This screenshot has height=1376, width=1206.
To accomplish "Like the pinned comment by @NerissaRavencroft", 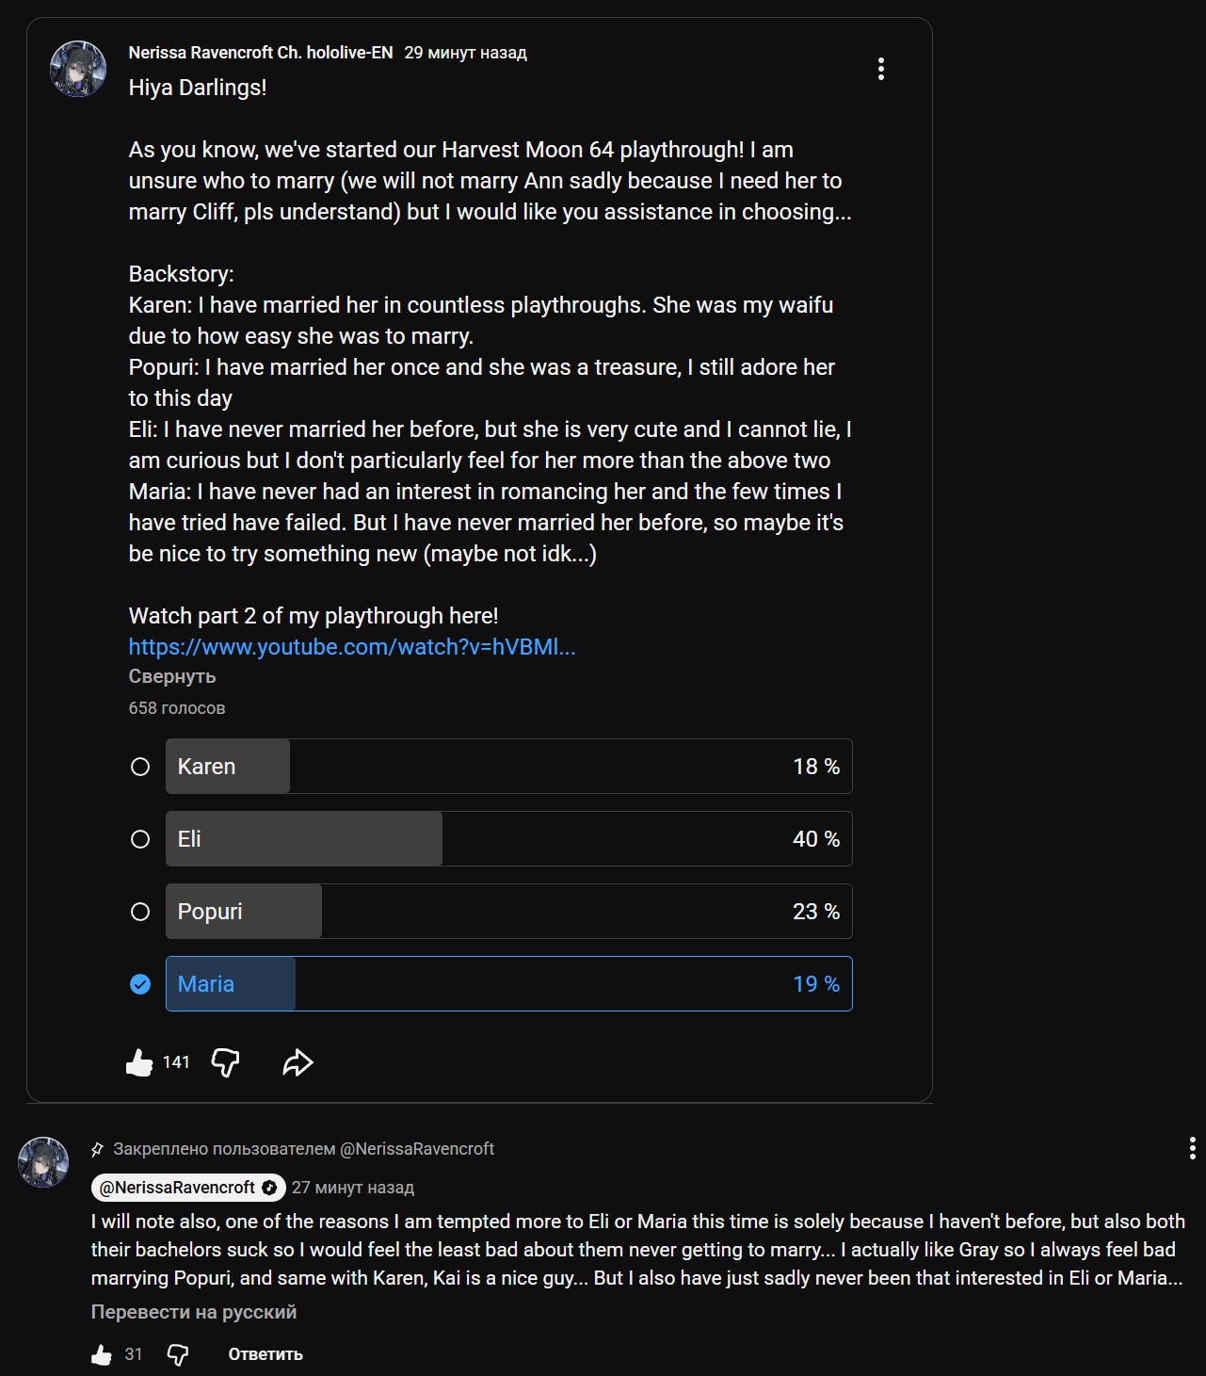I will tap(102, 1354).
